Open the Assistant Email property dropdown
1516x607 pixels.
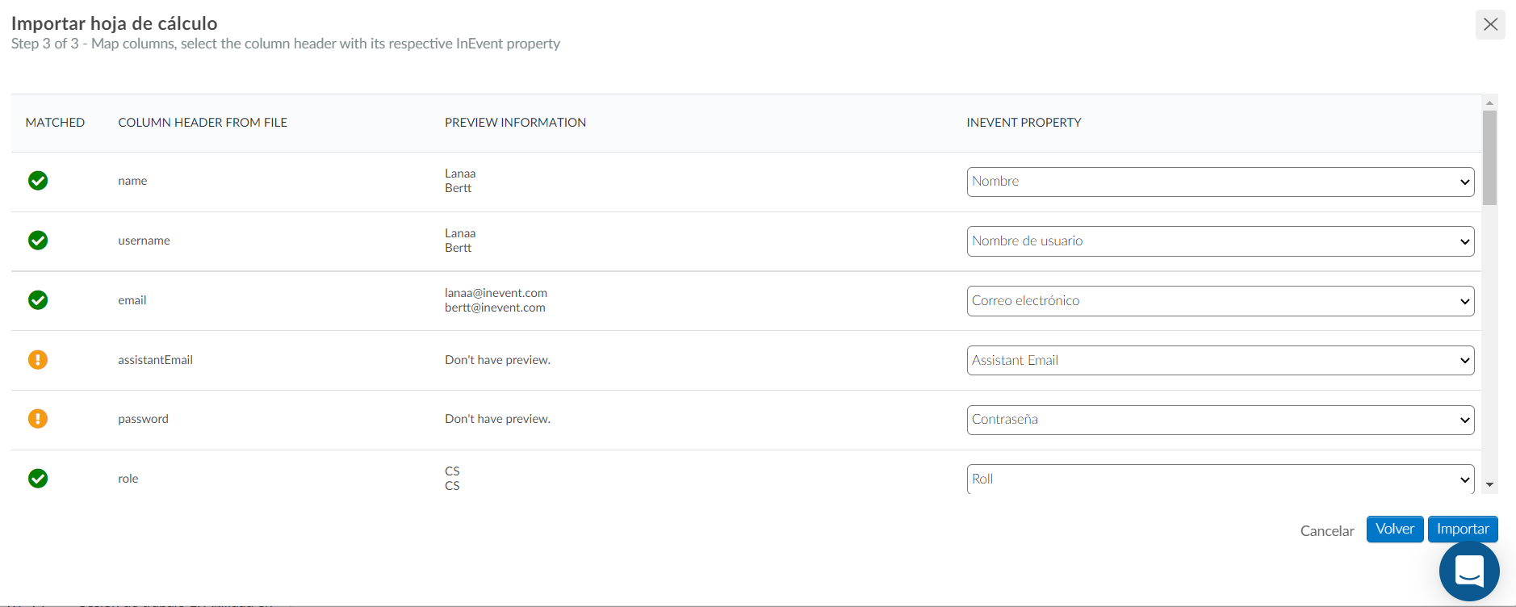tap(1221, 361)
